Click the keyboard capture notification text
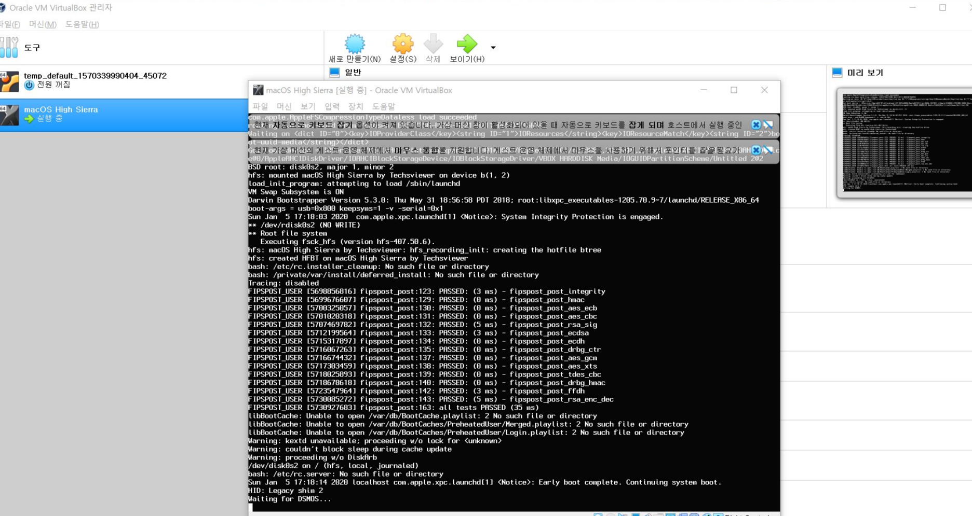Screen dimensions: 972x516 click(x=498, y=125)
